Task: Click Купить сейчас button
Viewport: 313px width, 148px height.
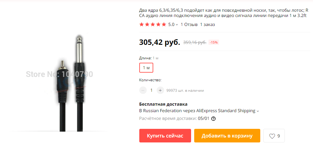Action: [165, 136]
